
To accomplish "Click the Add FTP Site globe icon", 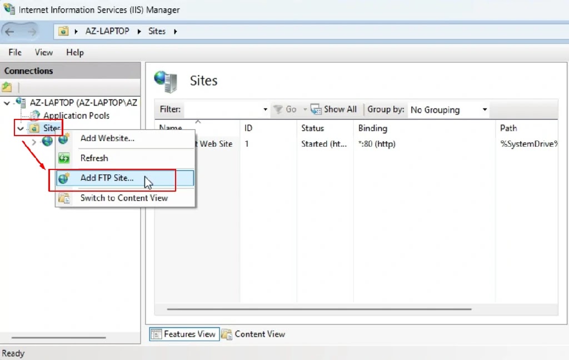I will coord(64,178).
